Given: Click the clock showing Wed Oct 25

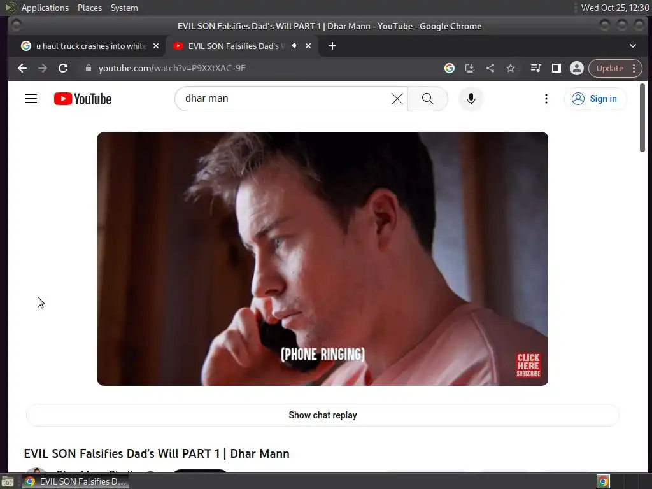Looking at the screenshot, I should pyautogui.click(x=614, y=8).
